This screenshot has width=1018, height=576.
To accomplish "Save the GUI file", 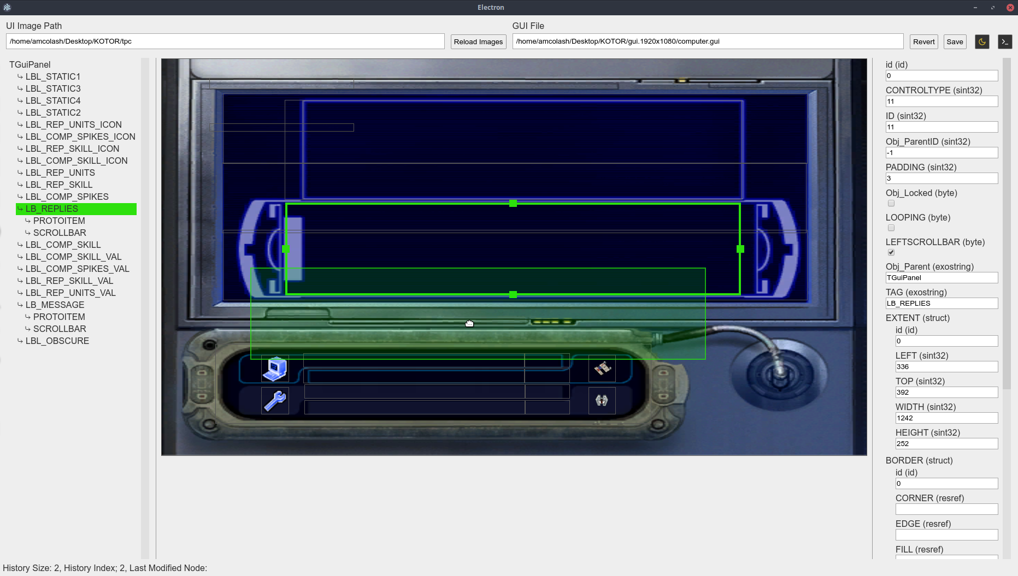I will tap(955, 41).
